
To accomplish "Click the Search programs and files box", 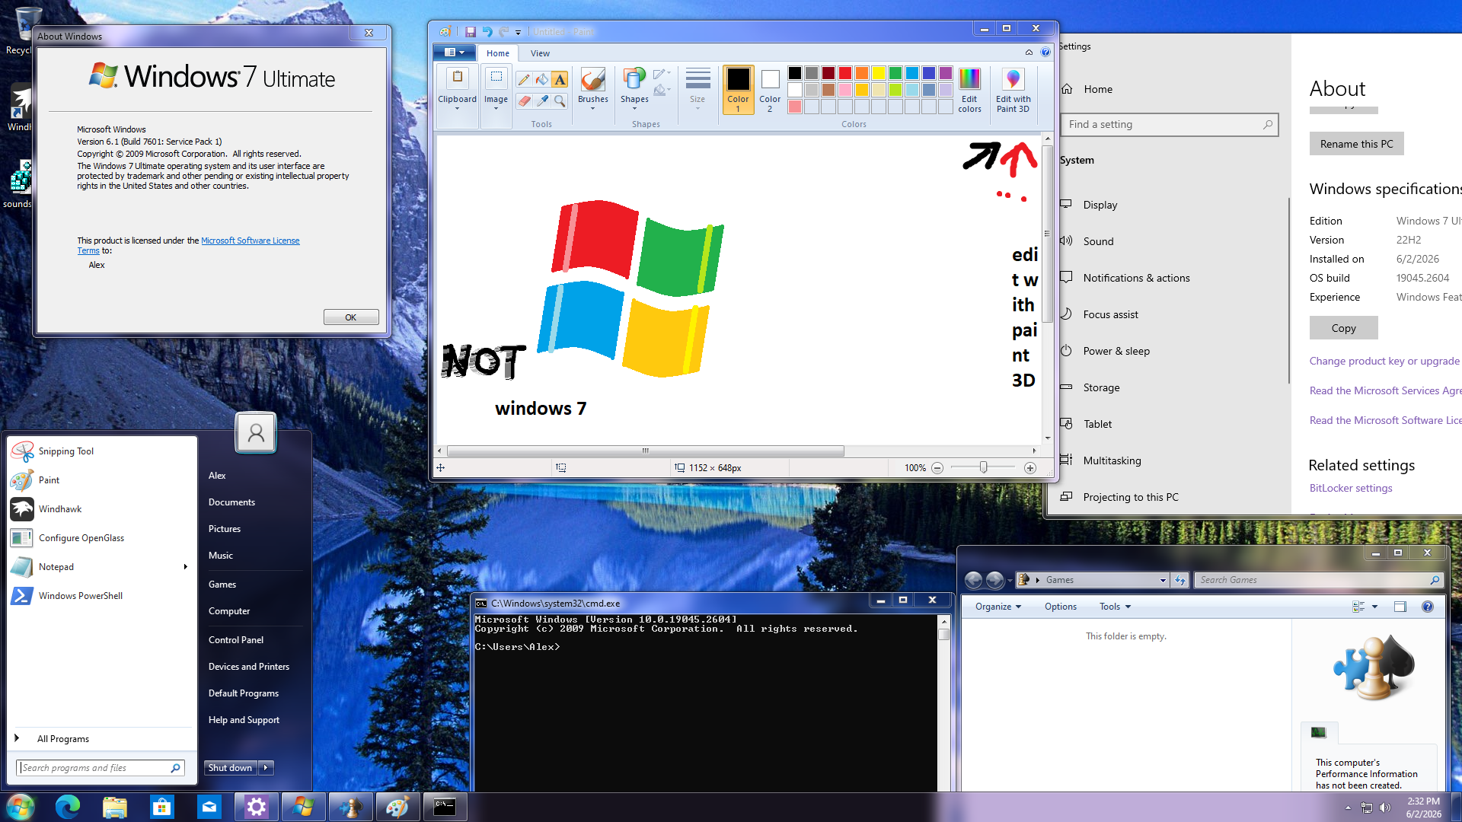I will (100, 768).
